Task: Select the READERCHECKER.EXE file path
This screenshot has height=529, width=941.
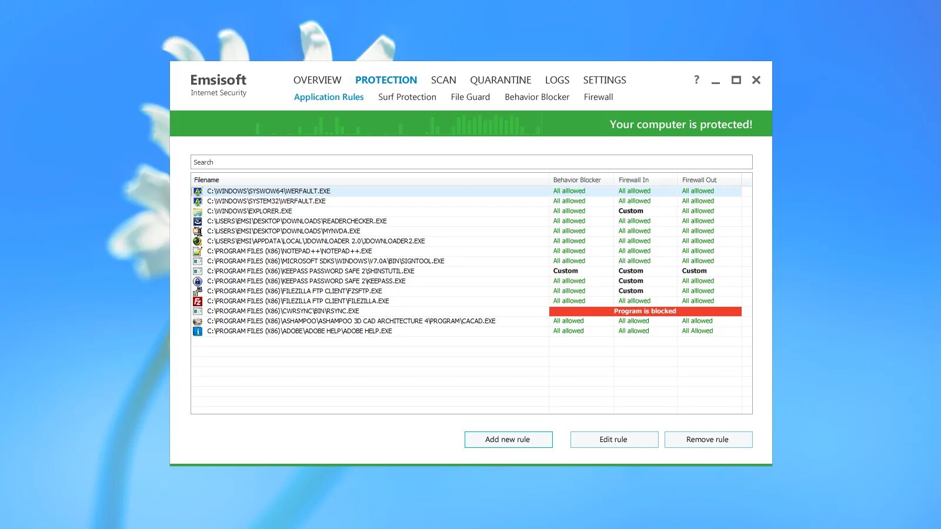Action: 297,221
